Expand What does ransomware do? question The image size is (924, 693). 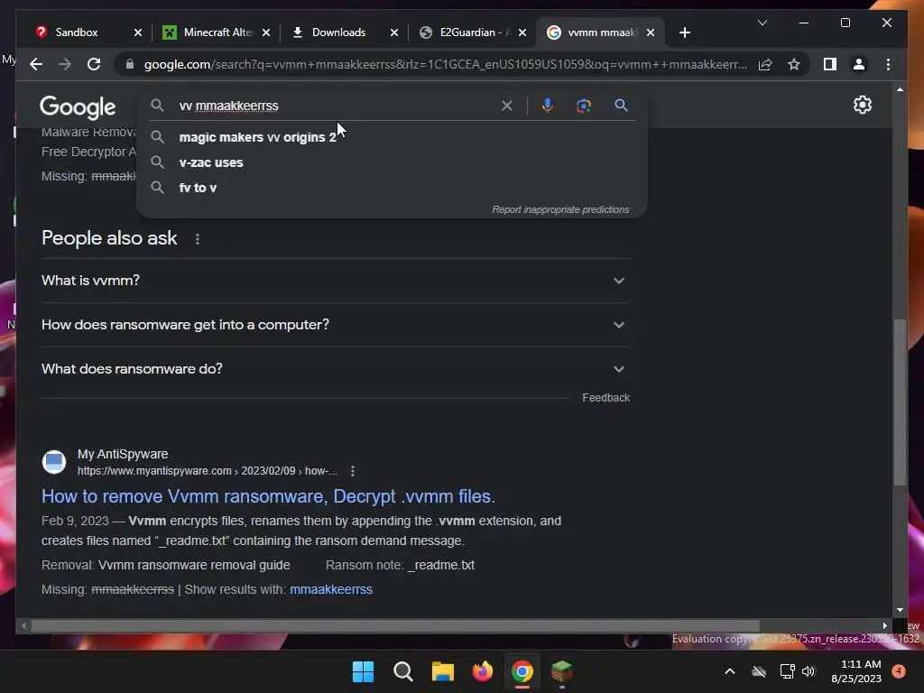point(336,369)
